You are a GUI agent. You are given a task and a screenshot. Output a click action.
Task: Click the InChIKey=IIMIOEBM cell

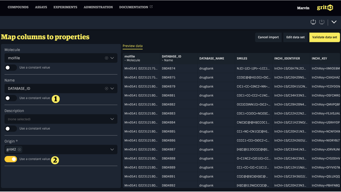(x=326, y=68)
